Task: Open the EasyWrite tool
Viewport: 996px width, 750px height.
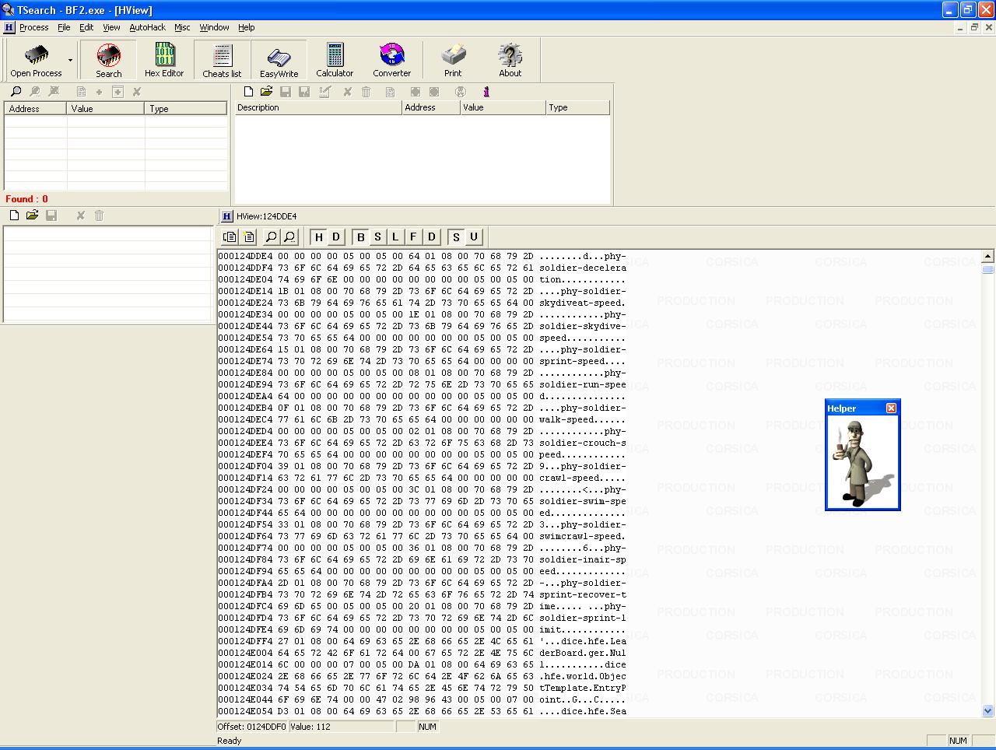Action: [x=279, y=60]
